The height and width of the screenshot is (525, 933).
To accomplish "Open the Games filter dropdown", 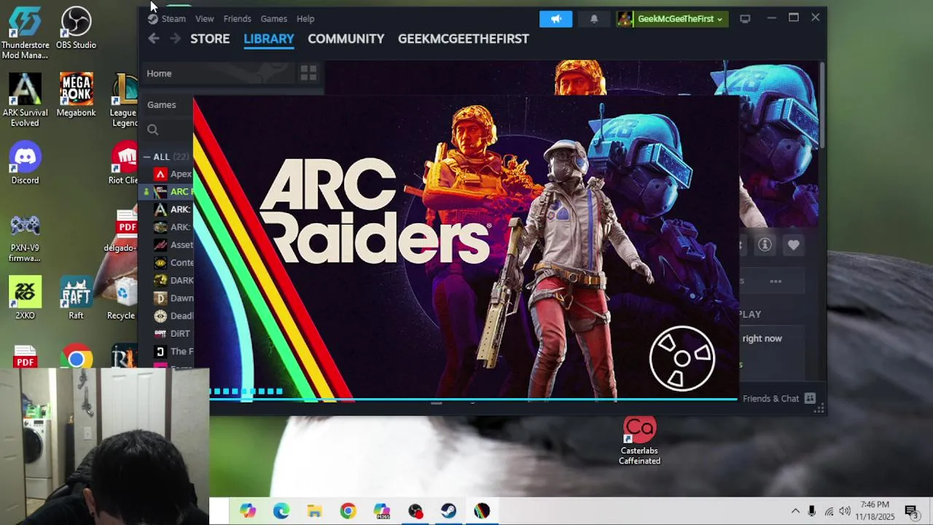I will click(x=162, y=105).
